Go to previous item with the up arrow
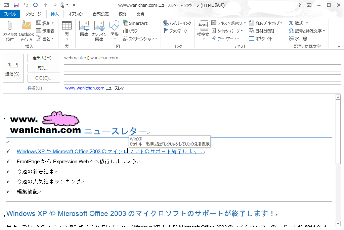This screenshot has width=344, height=230. point(45,5)
